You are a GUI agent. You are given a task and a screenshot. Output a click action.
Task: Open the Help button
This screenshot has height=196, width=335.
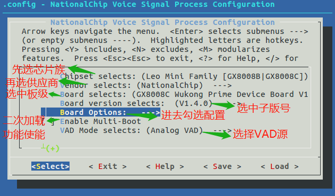click(165, 166)
